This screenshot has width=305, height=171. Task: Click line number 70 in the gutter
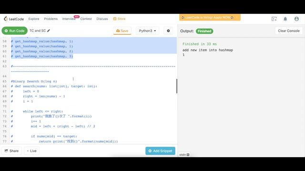[4, 106]
